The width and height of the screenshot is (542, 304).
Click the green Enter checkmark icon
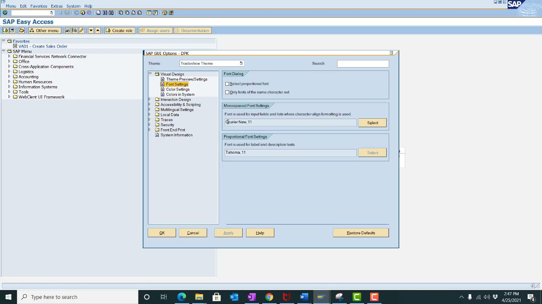pyautogui.click(x=5, y=13)
